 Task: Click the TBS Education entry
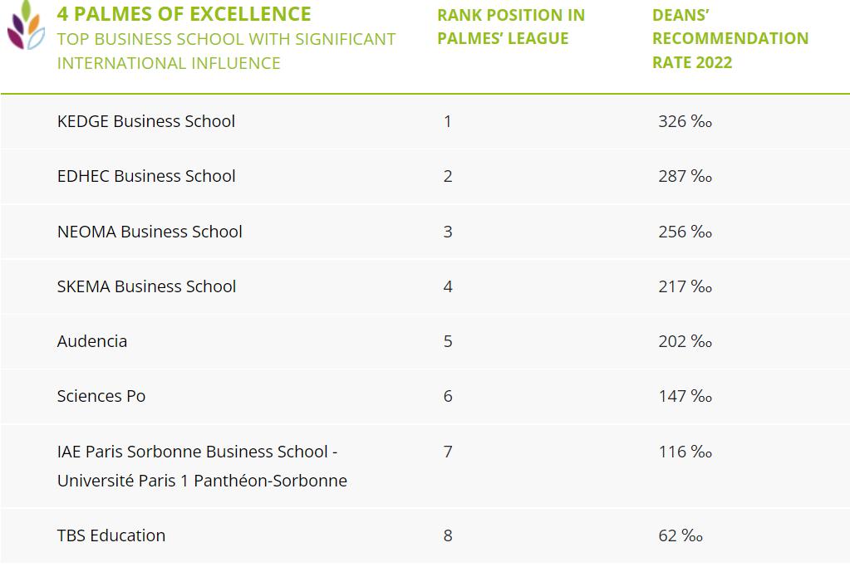[x=111, y=535]
